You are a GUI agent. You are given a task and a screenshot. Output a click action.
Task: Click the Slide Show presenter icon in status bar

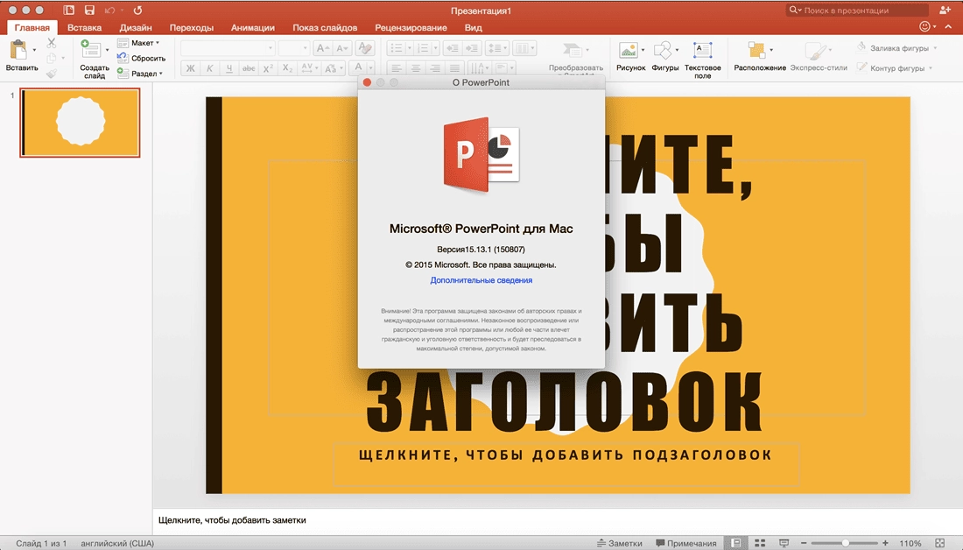click(x=784, y=543)
